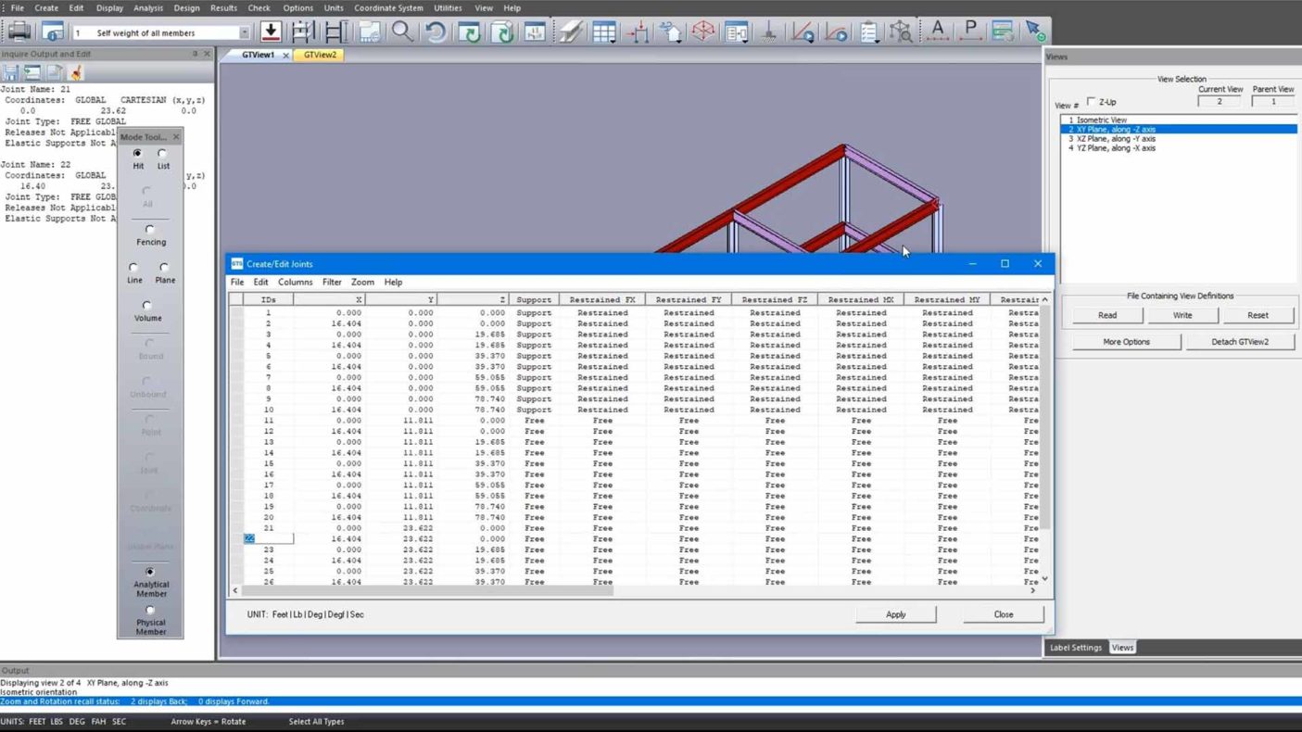Enable the Z-Up checkbox
The width and height of the screenshot is (1302, 732).
1091,102
